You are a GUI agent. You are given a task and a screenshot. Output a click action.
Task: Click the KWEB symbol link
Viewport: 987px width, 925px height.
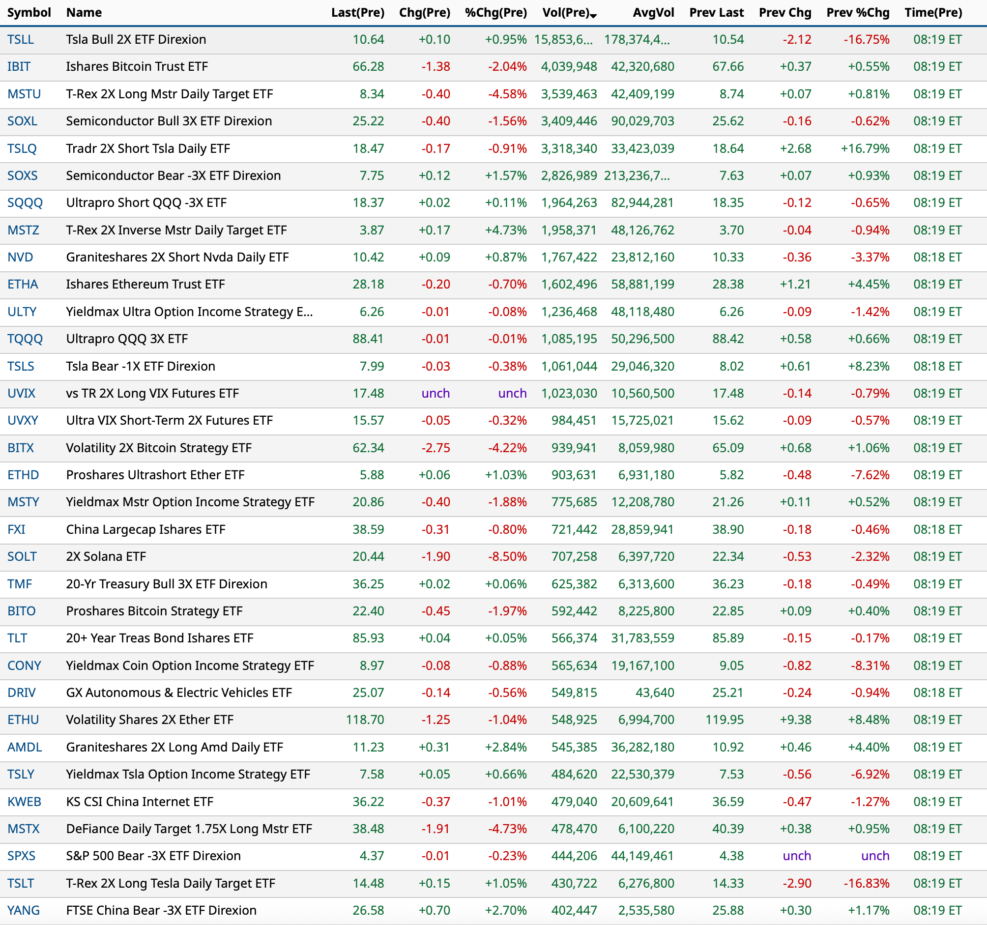pos(24,802)
